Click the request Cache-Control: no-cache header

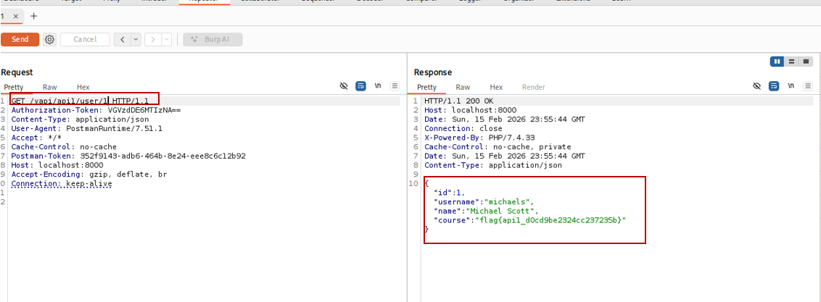64,147
